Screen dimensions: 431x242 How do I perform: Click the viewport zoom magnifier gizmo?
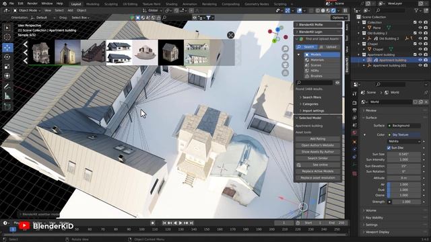286,49
